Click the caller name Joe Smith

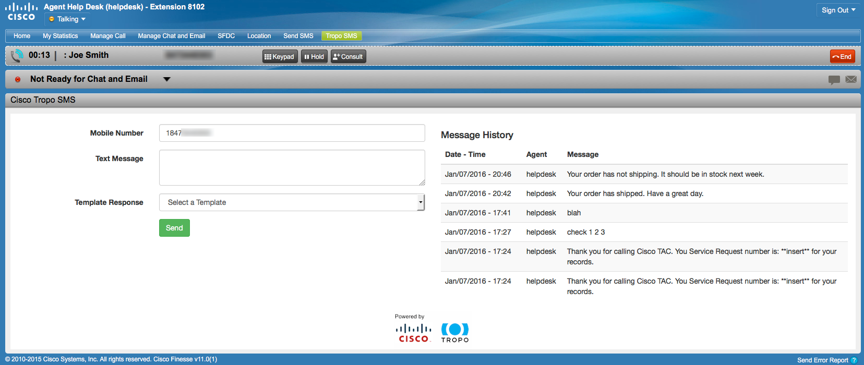(x=89, y=55)
